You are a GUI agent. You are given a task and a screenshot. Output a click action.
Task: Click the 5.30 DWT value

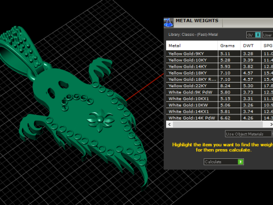point(248,86)
